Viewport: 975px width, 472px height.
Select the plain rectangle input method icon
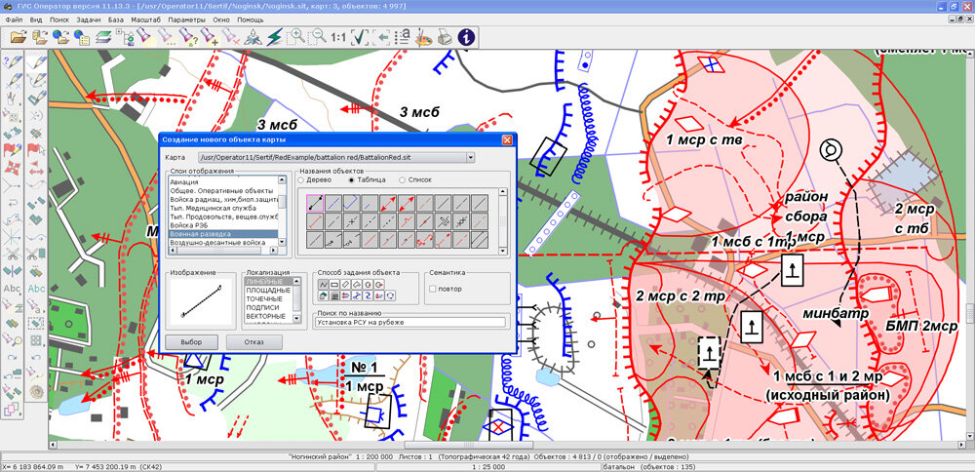334,284
